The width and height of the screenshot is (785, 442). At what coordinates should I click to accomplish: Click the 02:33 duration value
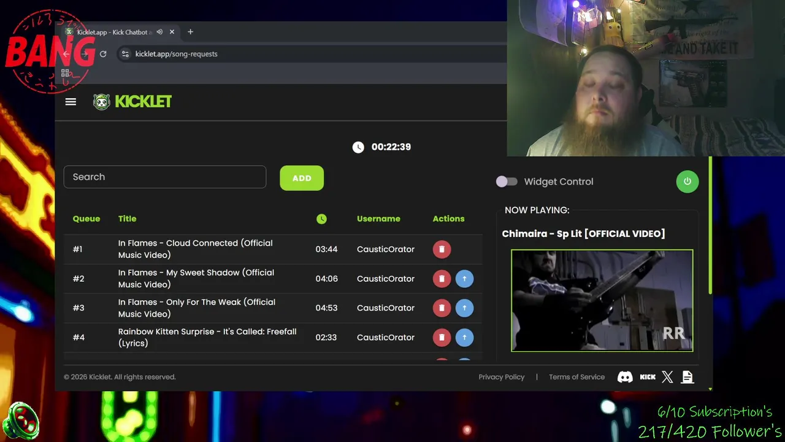tap(326, 338)
